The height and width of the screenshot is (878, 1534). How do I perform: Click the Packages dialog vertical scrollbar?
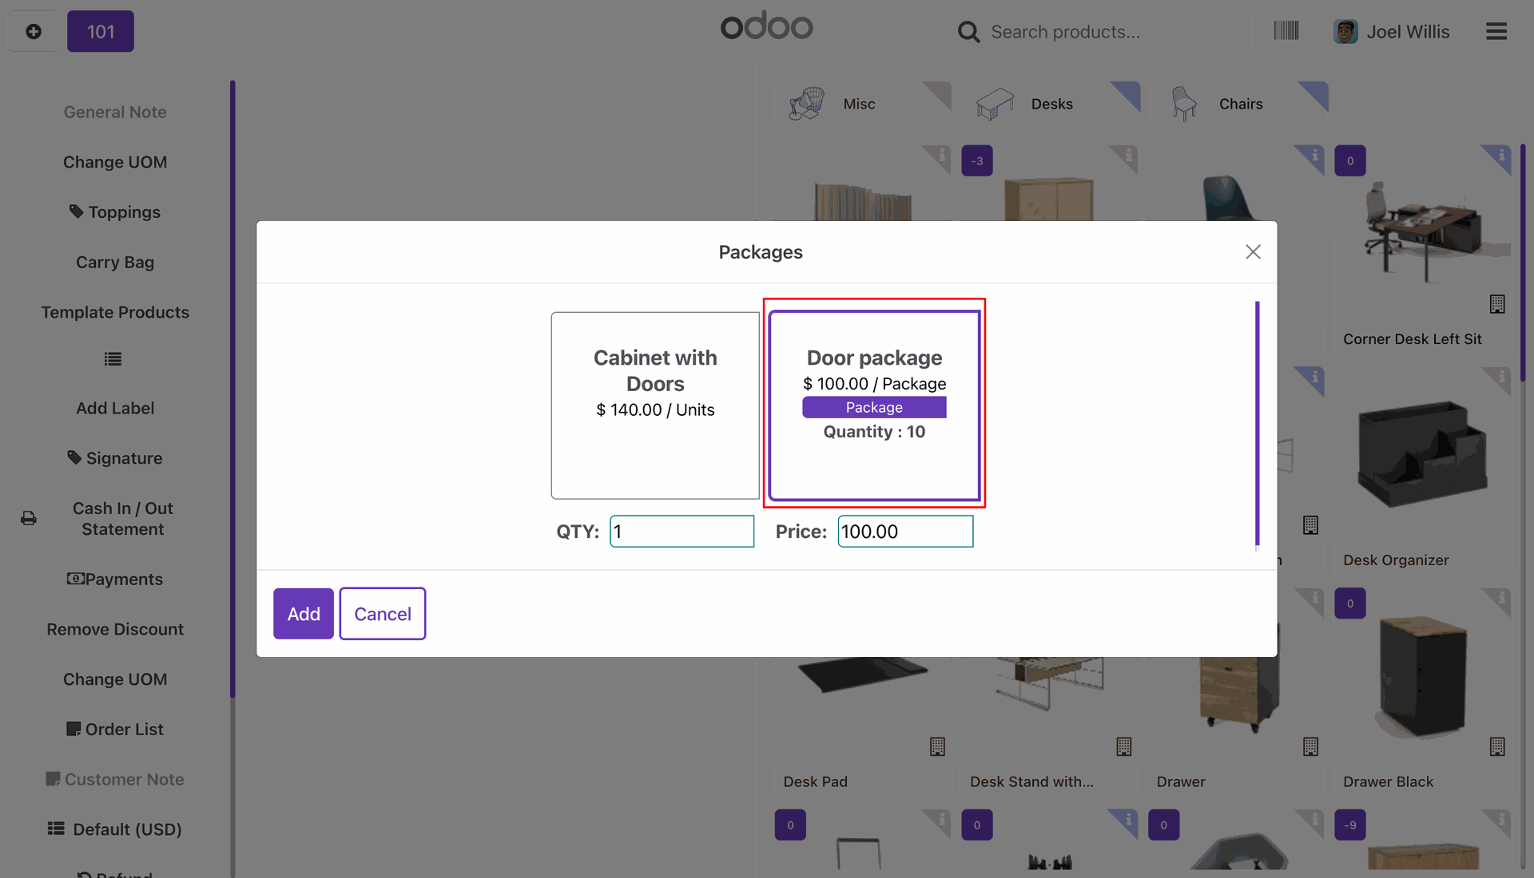(x=1257, y=423)
